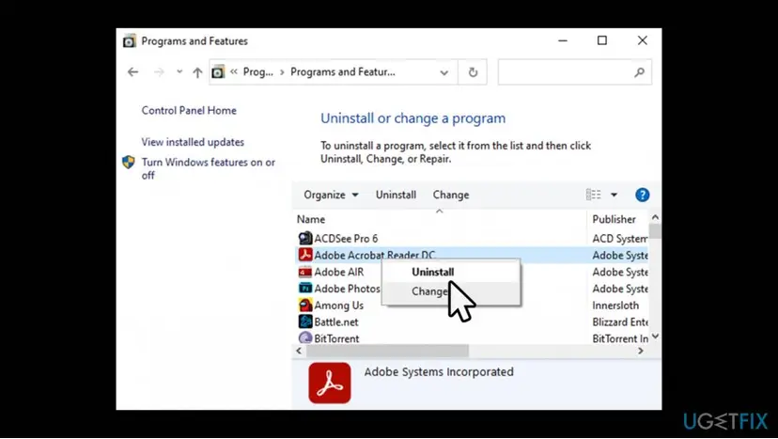The width and height of the screenshot is (778, 439).
Task: Click the search magnifier icon
Action: coord(640,72)
